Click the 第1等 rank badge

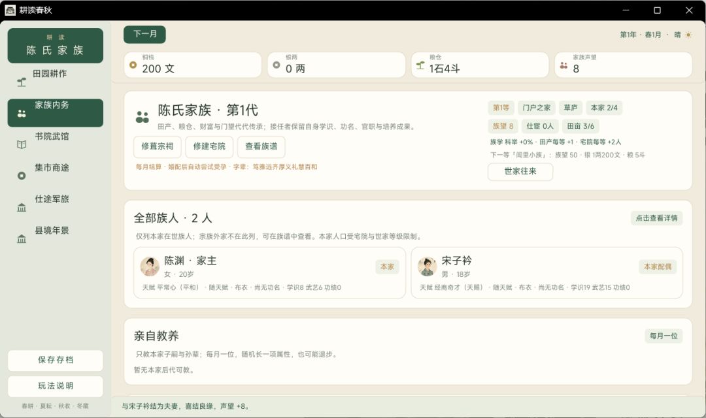[x=501, y=108]
